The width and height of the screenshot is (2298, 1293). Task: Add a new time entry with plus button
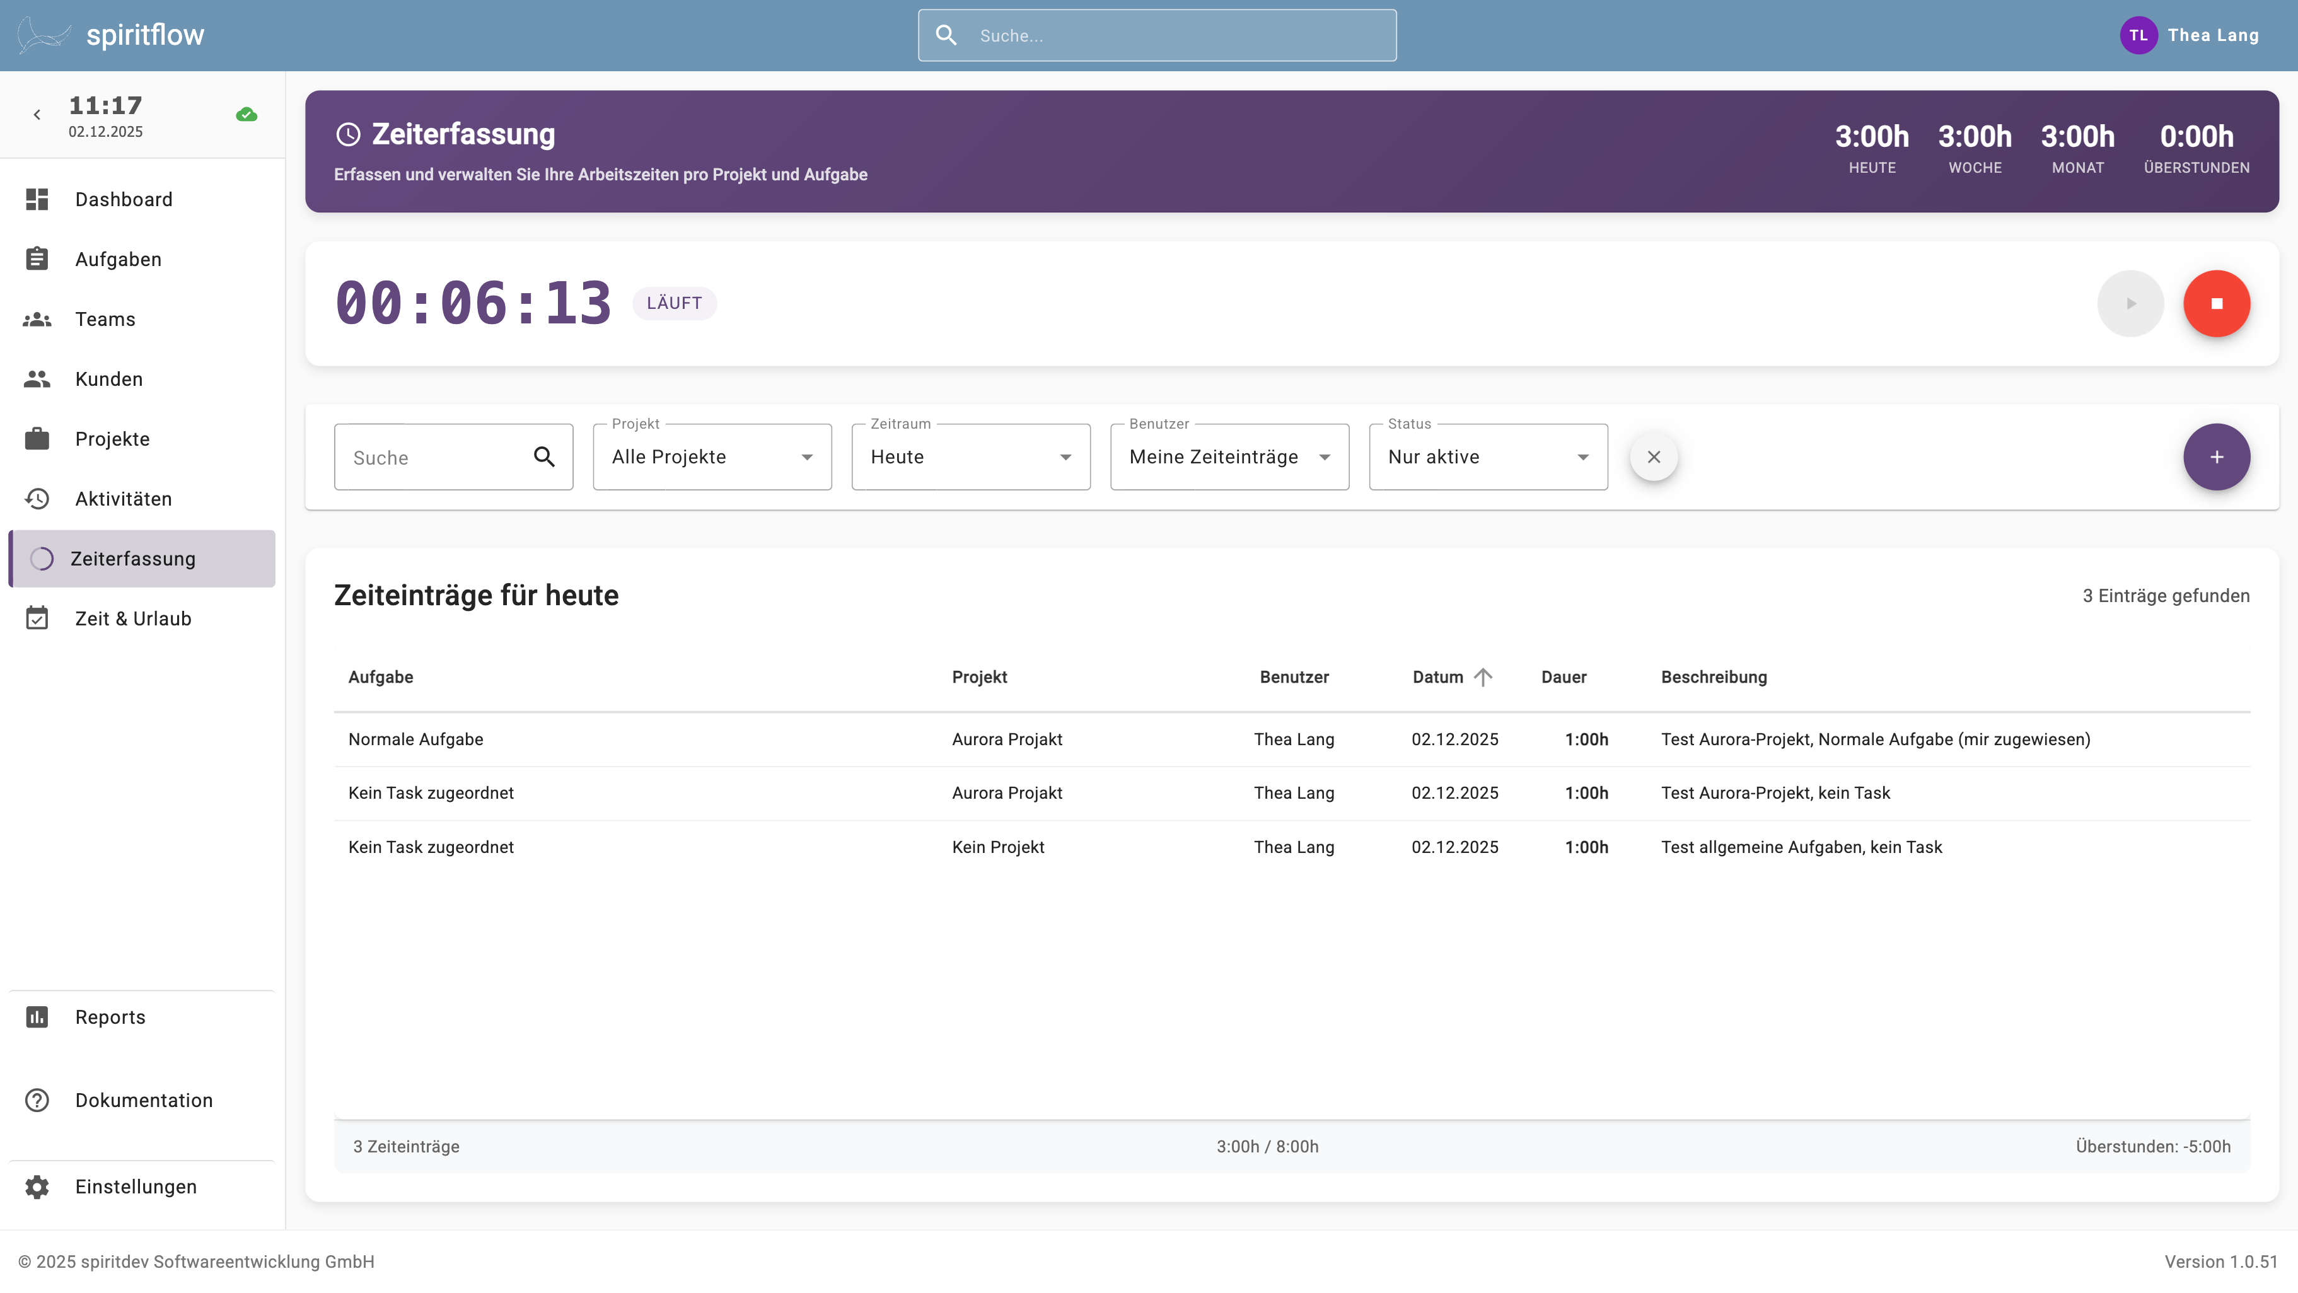pyautogui.click(x=2216, y=457)
